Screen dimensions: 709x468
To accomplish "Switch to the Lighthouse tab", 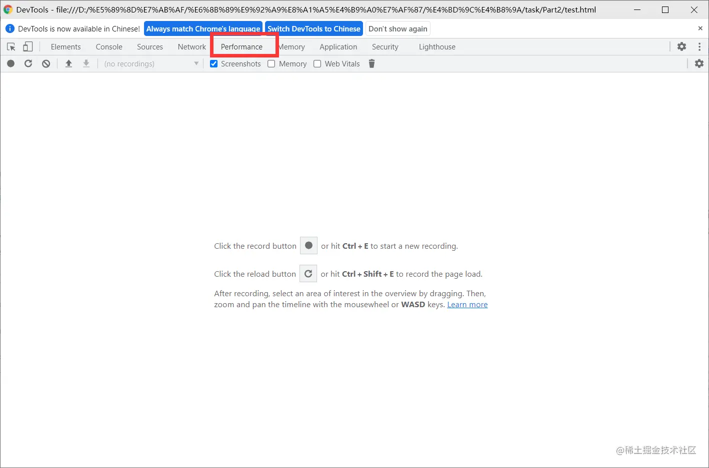I will [437, 46].
